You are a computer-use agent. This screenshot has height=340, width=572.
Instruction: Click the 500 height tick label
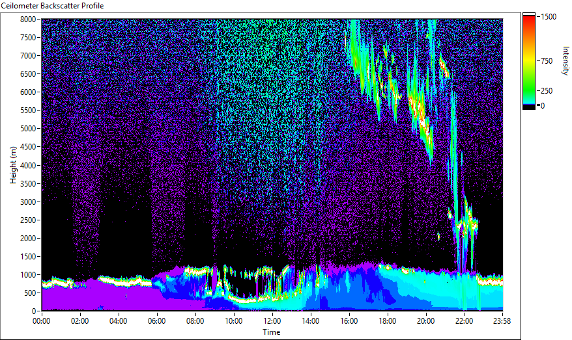[x=30, y=293]
